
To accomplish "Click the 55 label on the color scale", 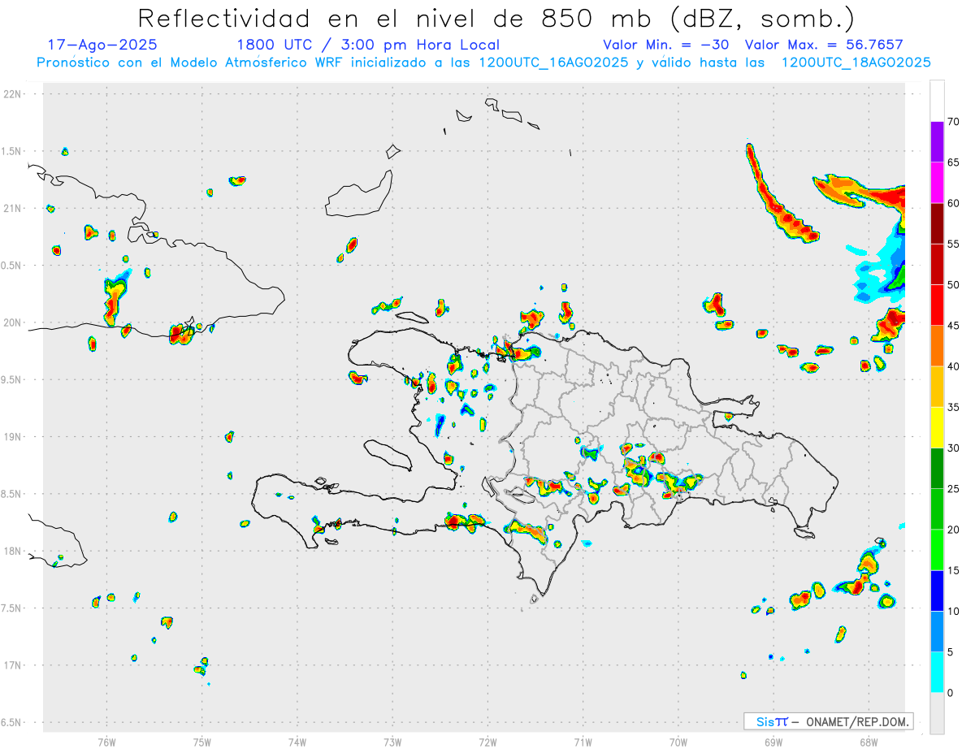I will (x=953, y=244).
